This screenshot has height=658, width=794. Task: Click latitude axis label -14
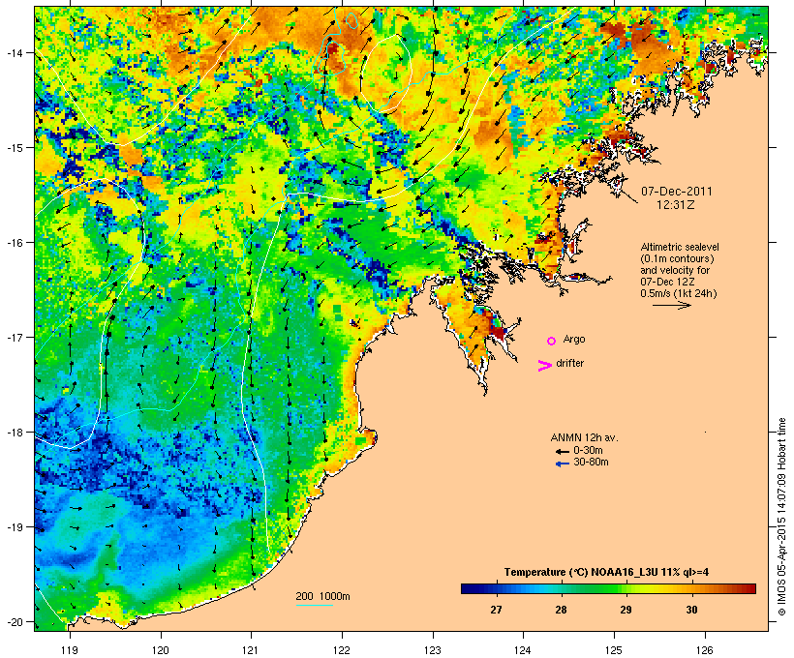[14, 52]
